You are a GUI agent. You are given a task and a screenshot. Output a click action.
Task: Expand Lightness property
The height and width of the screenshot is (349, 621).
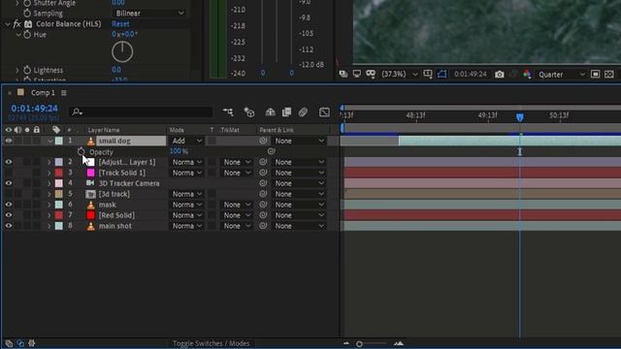pyautogui.click(x=17, y=70)
